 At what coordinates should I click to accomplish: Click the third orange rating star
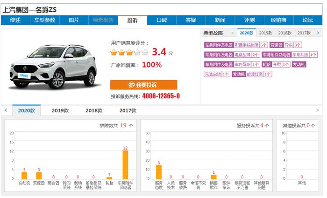pyautogui.click(x=129, y=52)
